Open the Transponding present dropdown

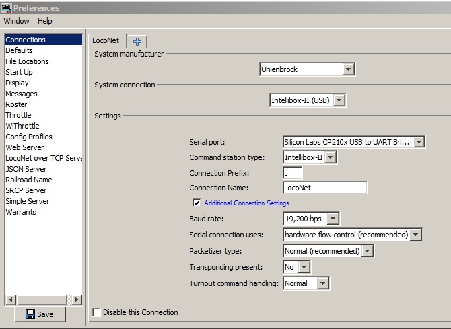point(297,267)
